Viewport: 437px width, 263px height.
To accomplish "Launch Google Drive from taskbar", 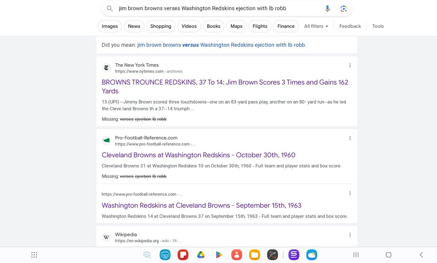I will pyautogui.click(x=201, y=255).
